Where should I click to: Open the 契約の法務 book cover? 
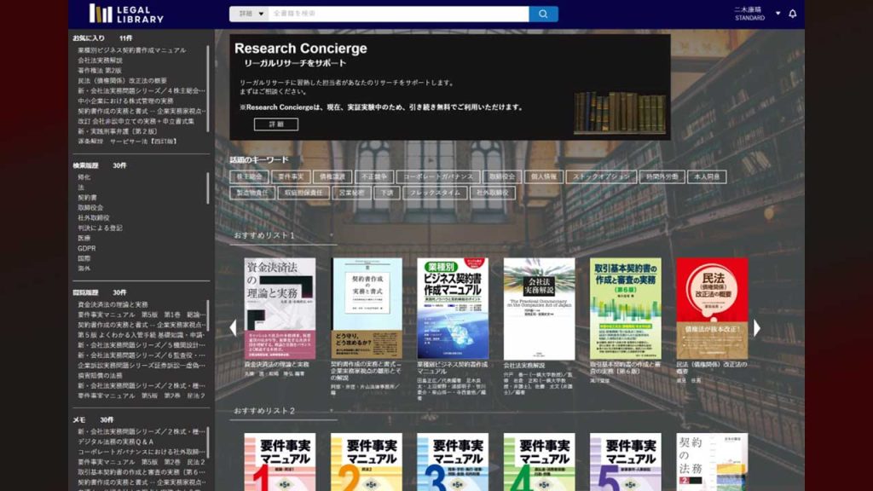(x=712, y=462)
